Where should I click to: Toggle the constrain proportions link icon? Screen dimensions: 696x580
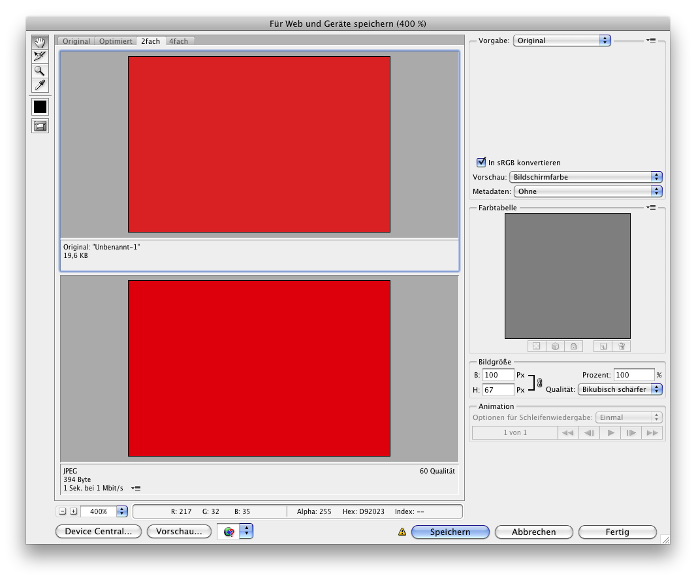point(540,382)
